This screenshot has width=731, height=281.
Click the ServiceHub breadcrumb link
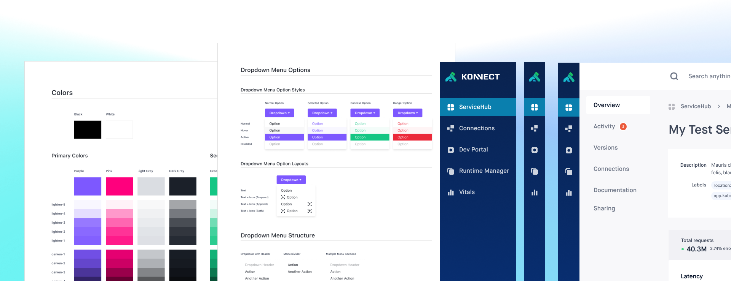(696, 106)
